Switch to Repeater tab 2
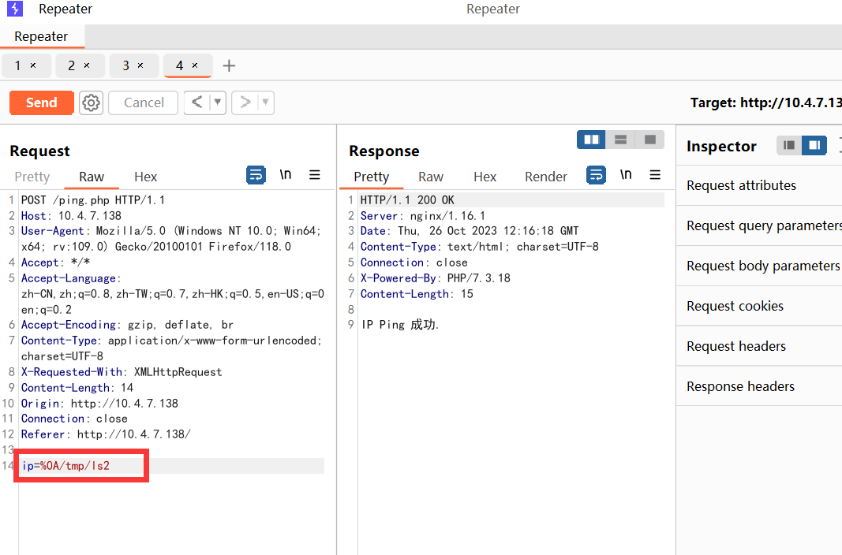 72,65
